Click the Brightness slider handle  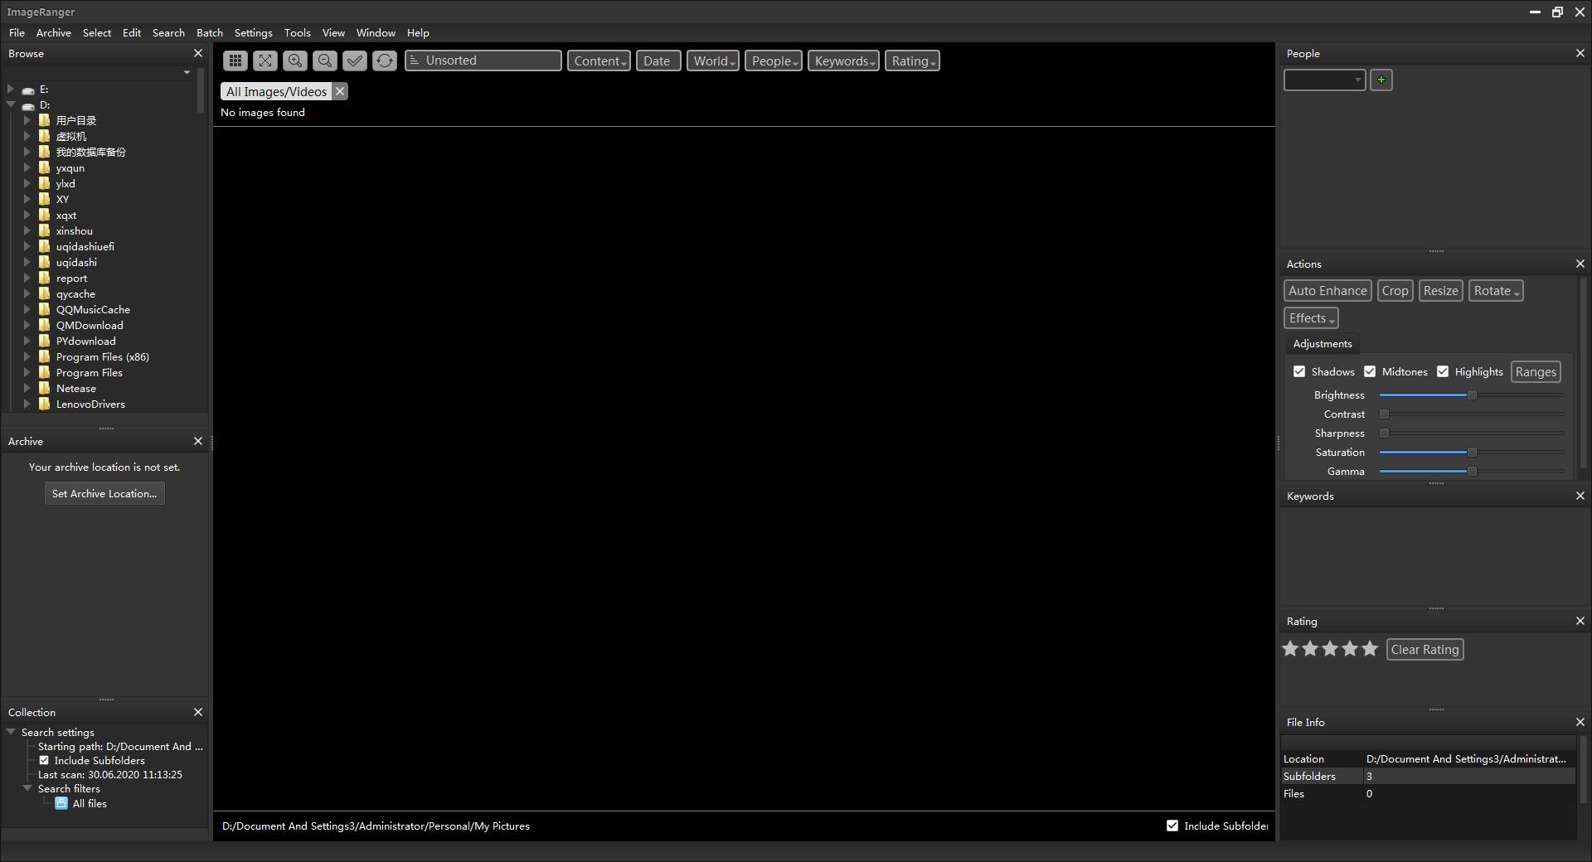[x=1472, y=395]
